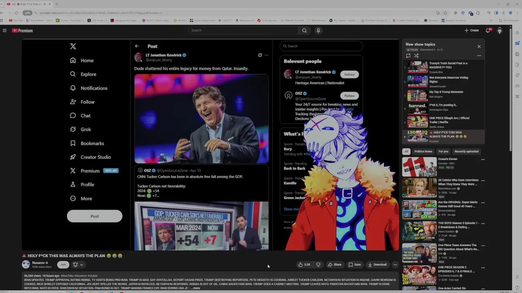Dislike the video with thumbs down

coord(318,265)
